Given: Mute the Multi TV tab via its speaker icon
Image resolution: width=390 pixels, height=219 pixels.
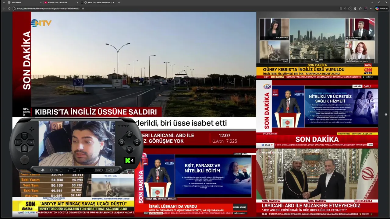Looking at the screenshot, I should coord(85,2).
